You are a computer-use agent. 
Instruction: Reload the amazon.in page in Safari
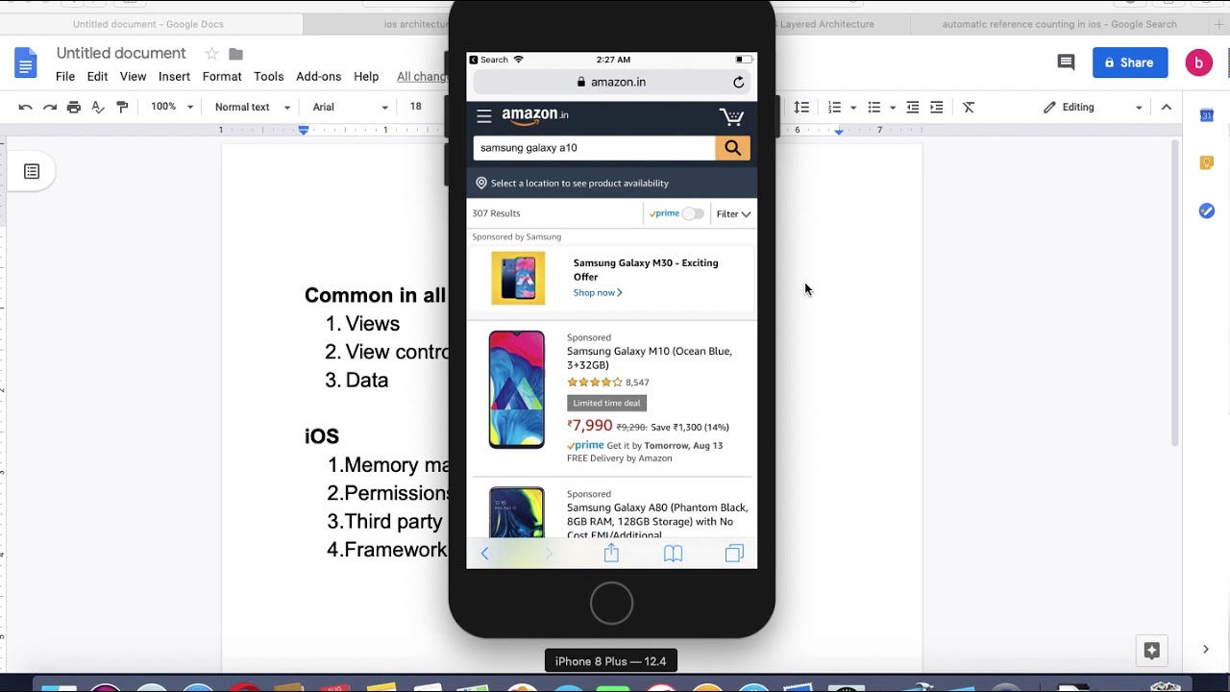point(739,83)
